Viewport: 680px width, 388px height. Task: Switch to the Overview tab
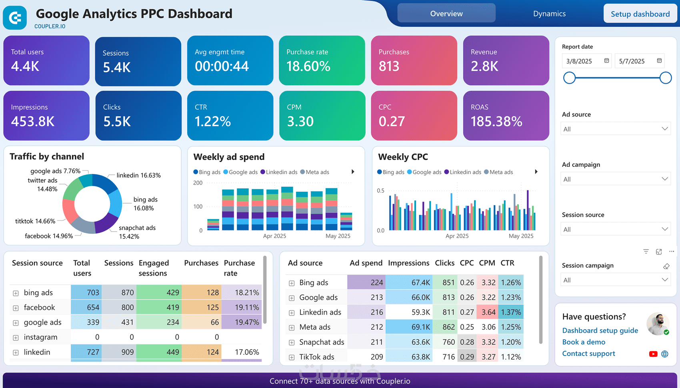click(x=446, y=13)
